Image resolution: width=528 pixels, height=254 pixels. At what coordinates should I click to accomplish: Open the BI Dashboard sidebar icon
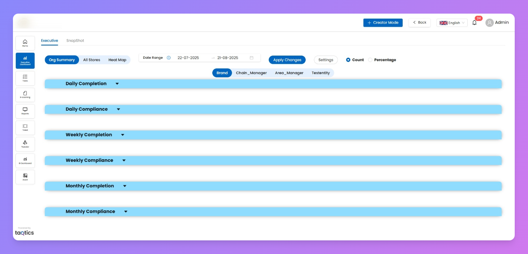25,160
